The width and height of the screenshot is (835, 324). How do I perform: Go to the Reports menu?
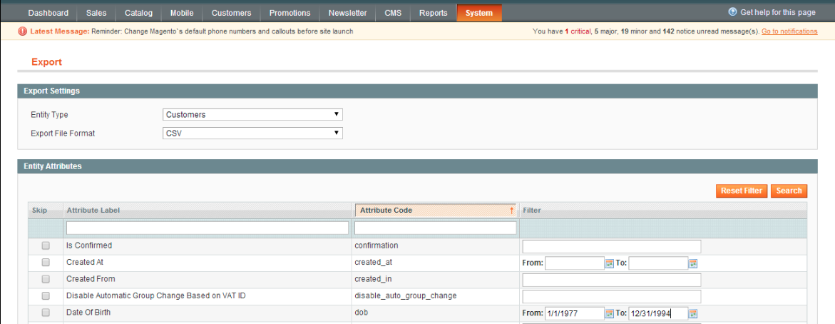tap(434, 13)
